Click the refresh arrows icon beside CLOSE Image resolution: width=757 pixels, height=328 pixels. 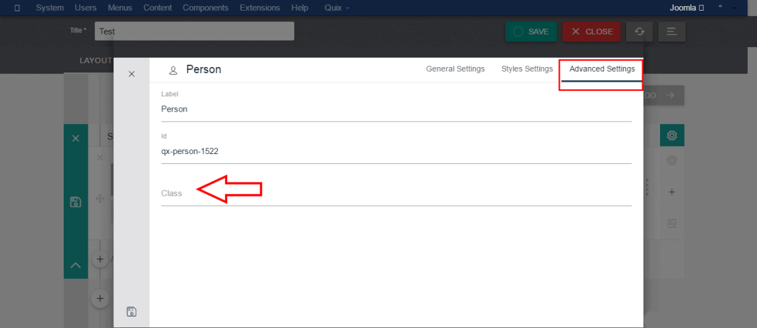pyautogui.click(x=639, y=31)
